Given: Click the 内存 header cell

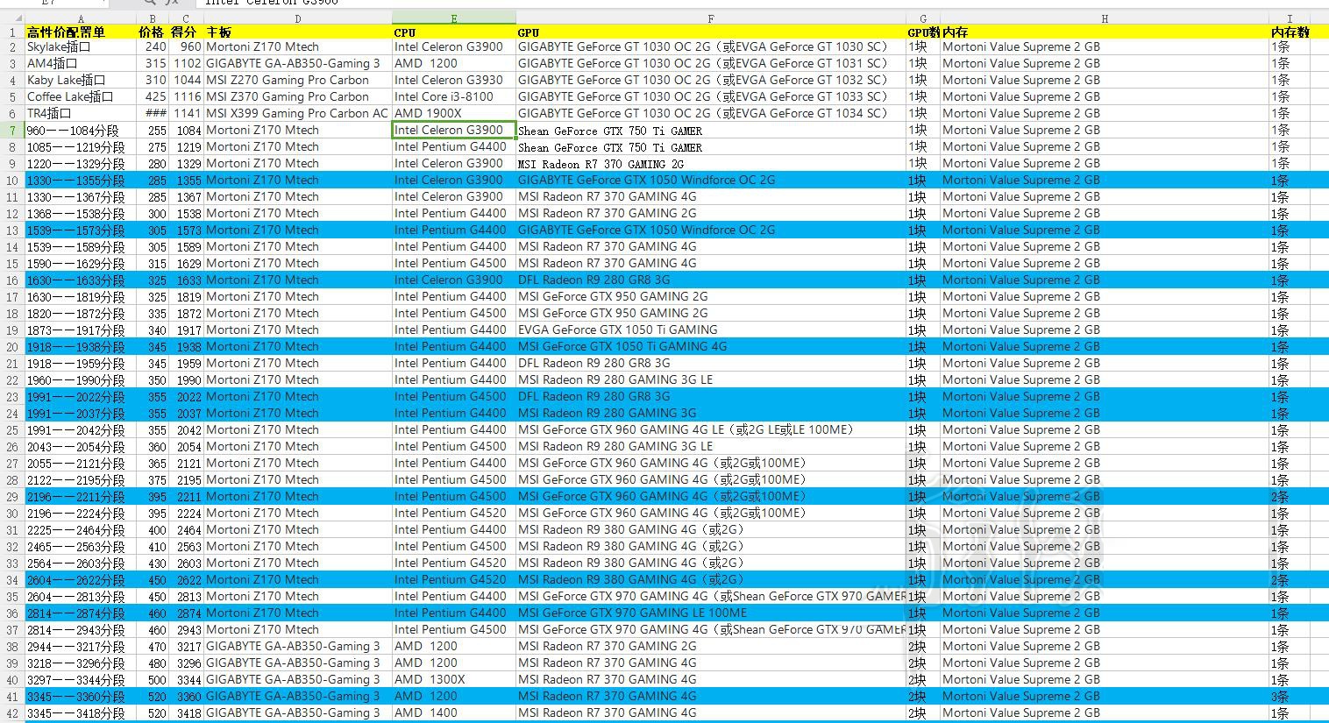Looking at the screenshot, I should click(1105, 32).
